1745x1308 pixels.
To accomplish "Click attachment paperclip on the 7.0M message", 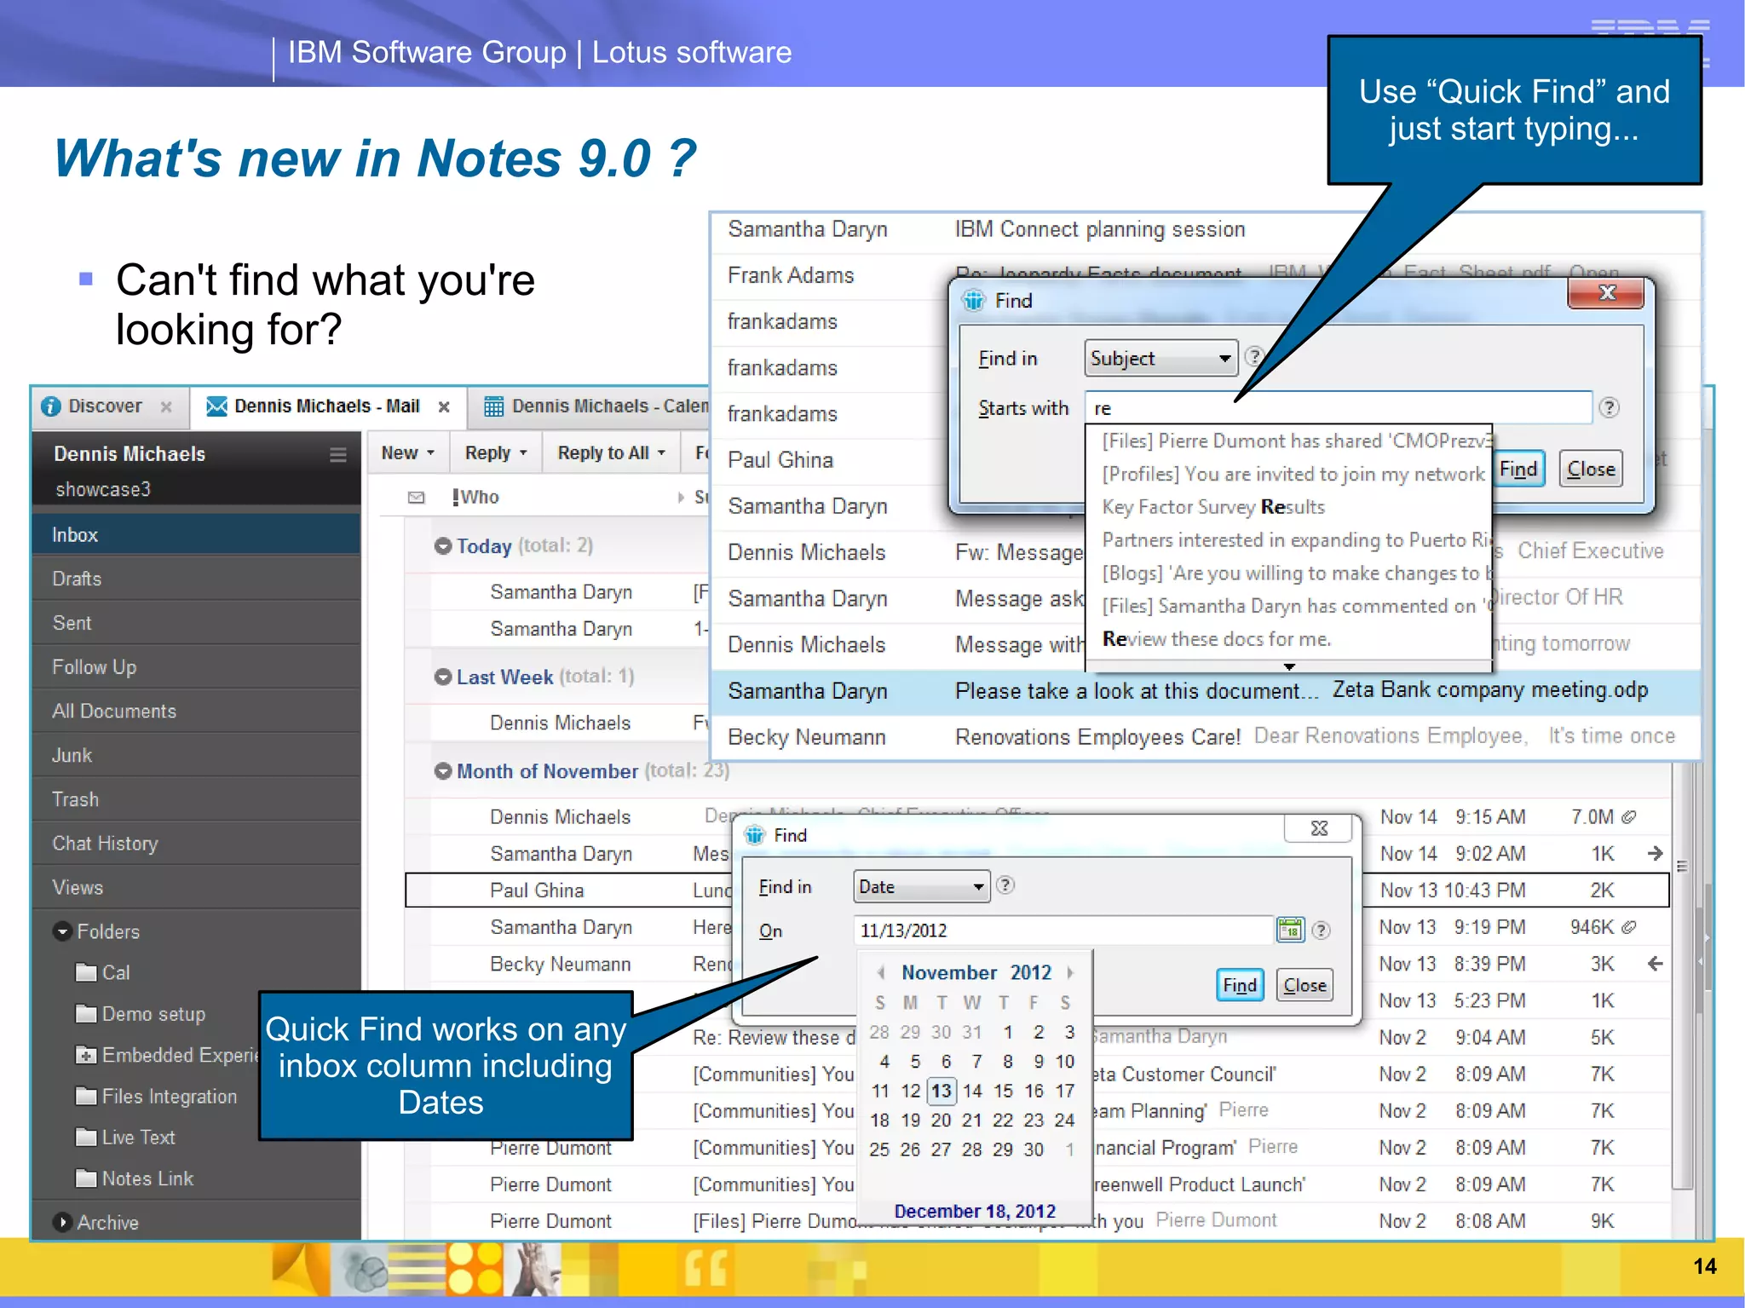I will tap(1628, 816).
